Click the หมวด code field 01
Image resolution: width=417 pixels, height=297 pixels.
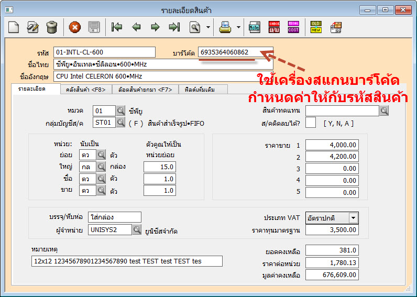104,111
